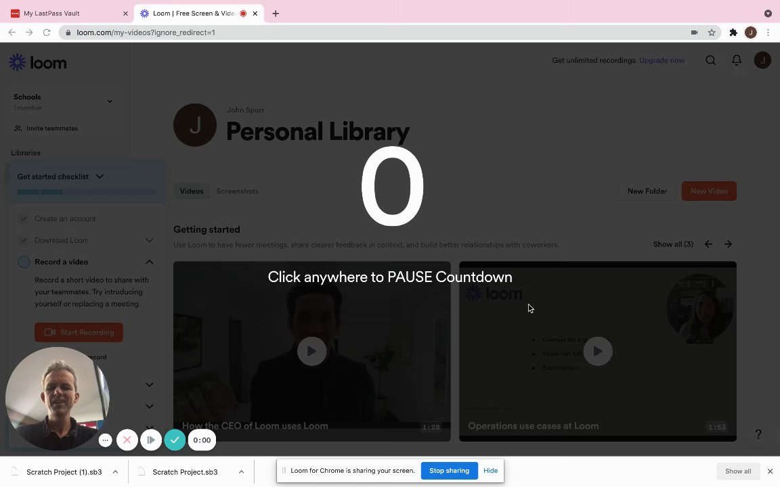Finish recording with the green checkmark button
Image resolution: width=780 pixels, height=487 pixels.
pyautogui.click(x=175, y=440)
